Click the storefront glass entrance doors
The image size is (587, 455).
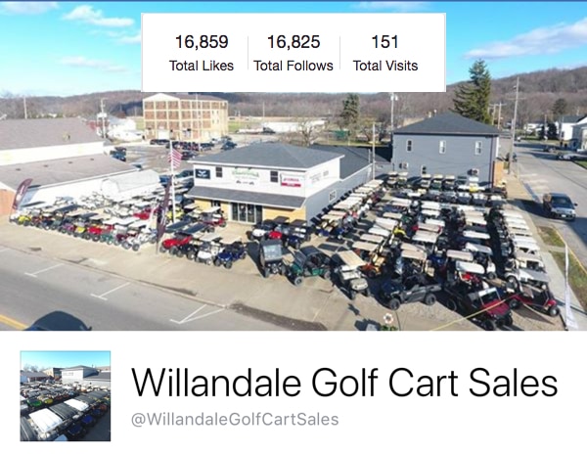247,213
